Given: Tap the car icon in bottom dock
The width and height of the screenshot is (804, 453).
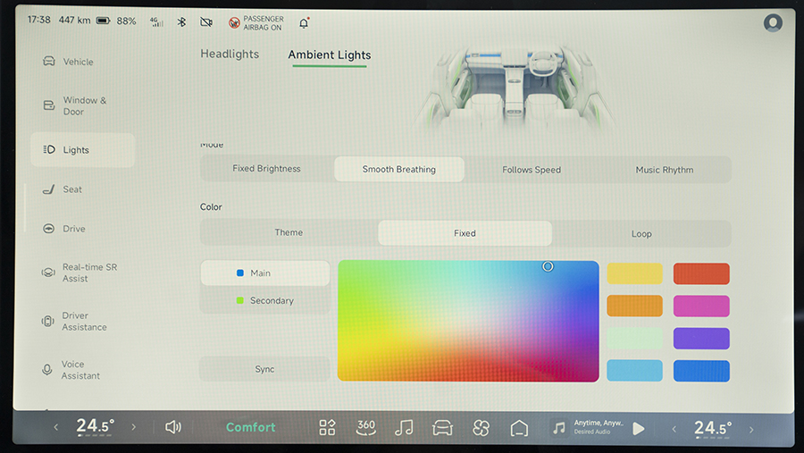Looking at the screenshot, I should tap(442, 427).
